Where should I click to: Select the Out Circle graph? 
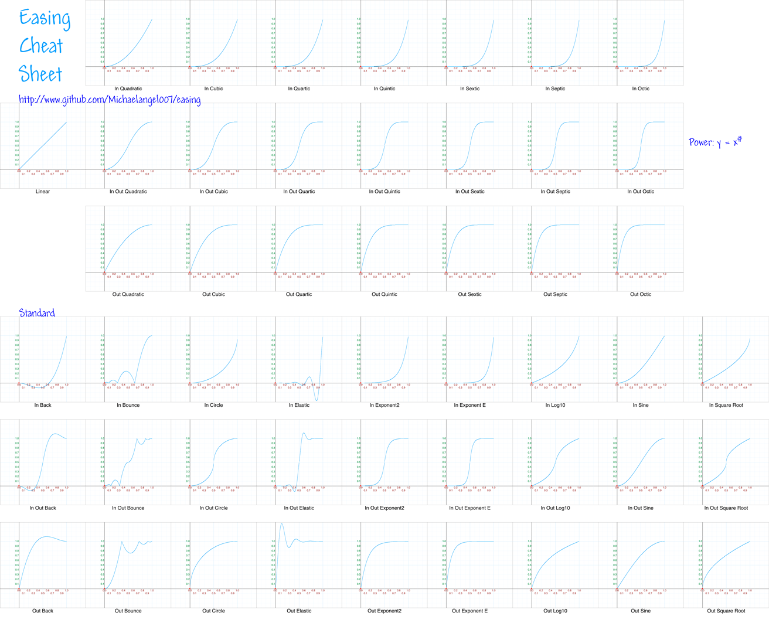point(214,565)
